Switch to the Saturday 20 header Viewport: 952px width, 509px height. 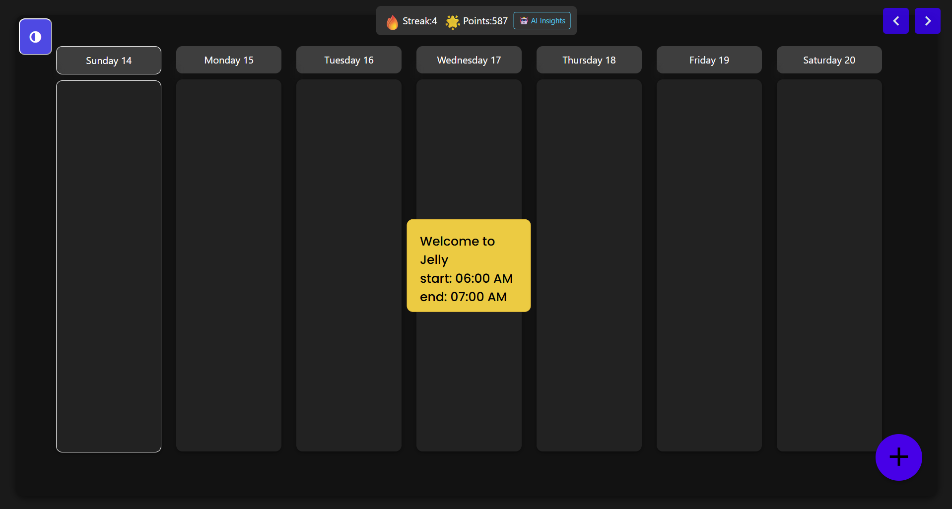pyautogui.click(x=829, y=60)
